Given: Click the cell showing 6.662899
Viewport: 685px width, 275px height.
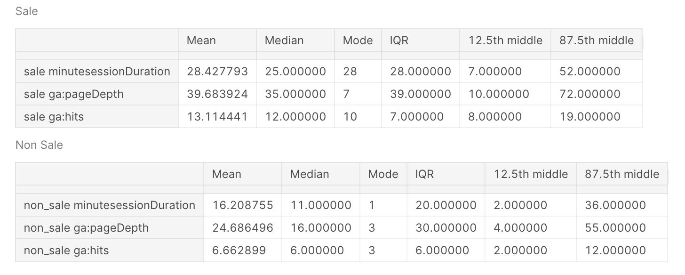Looking at the screenshot, I should (x=243, y=251).
